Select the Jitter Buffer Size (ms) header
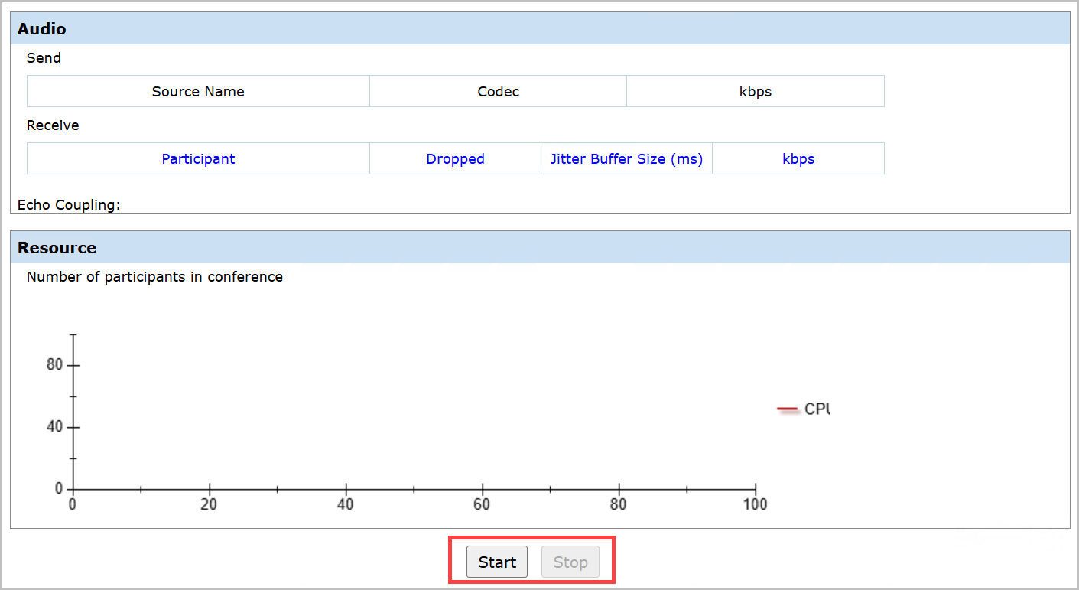The width and height of the screenshot is (1079, 590). 626,159
